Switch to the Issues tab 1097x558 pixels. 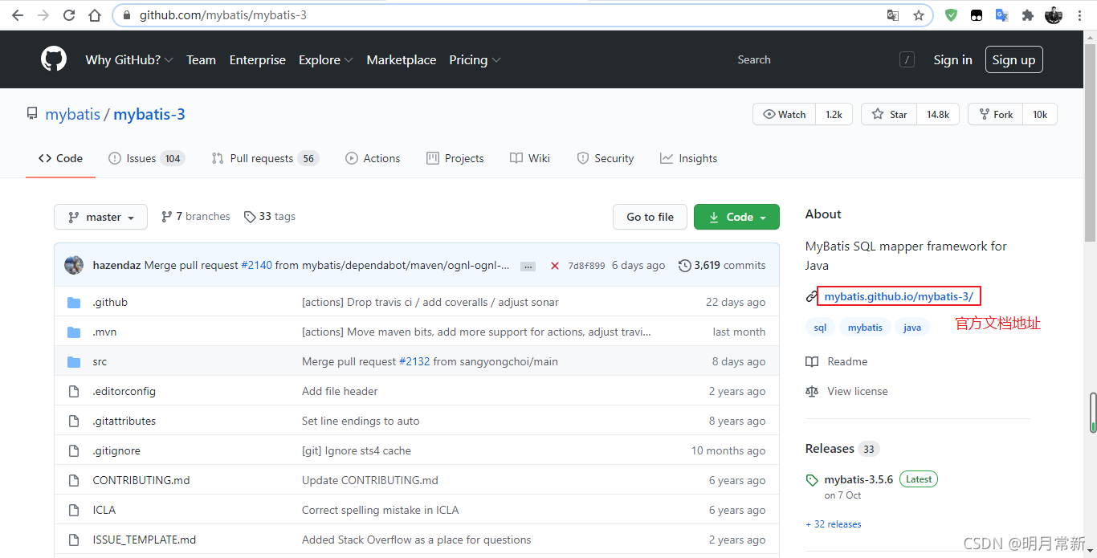click(146, 158)
